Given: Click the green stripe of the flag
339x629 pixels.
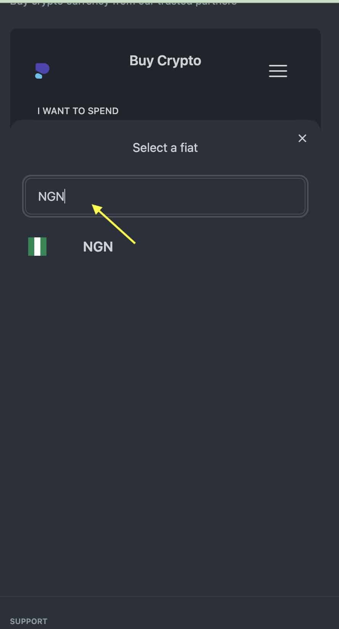Looking at the screenshot, I should pos(31,247).
